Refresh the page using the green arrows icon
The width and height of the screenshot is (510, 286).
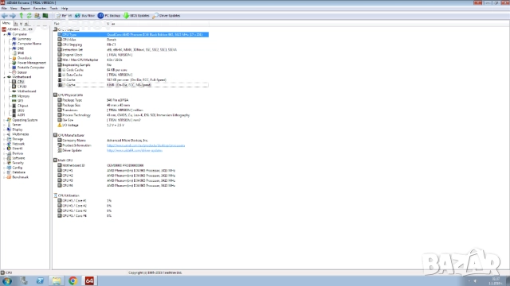pos(29,16)
